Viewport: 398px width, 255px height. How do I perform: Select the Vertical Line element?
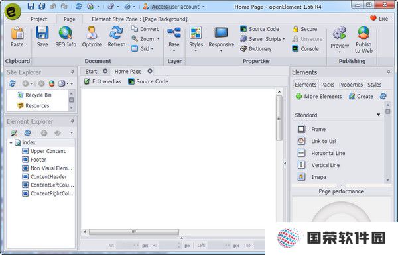(x=318, y=165)
